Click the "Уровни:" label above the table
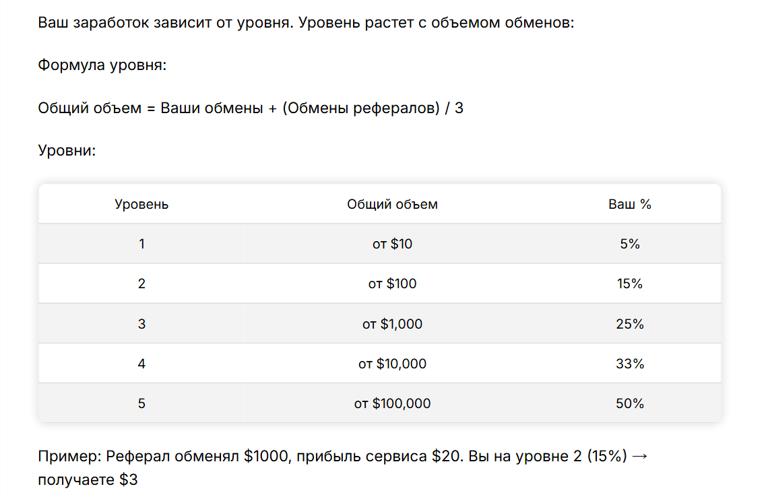This screenshot has height=497, width=768. tap(67, 150)
